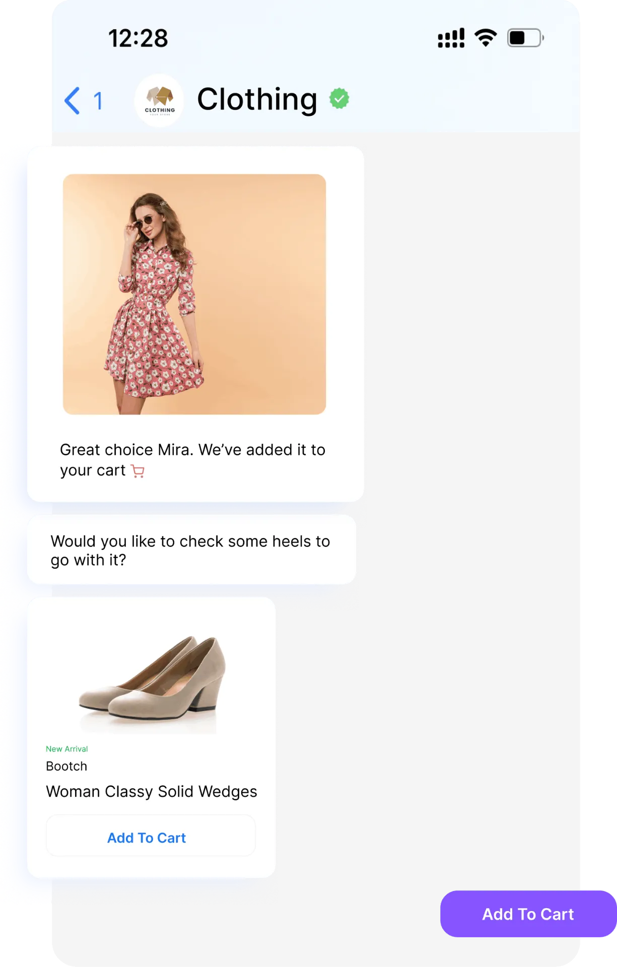Viewport: 617px width, 967px height.
Task: Tap the unread count number 1
Action: click(98, 101)
